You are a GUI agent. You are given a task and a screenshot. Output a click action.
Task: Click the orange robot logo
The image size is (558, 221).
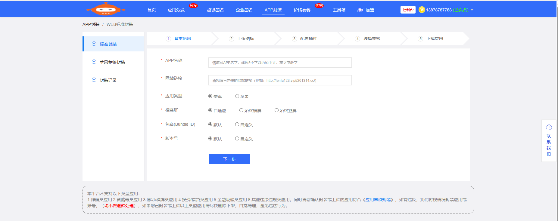[106, 9]
